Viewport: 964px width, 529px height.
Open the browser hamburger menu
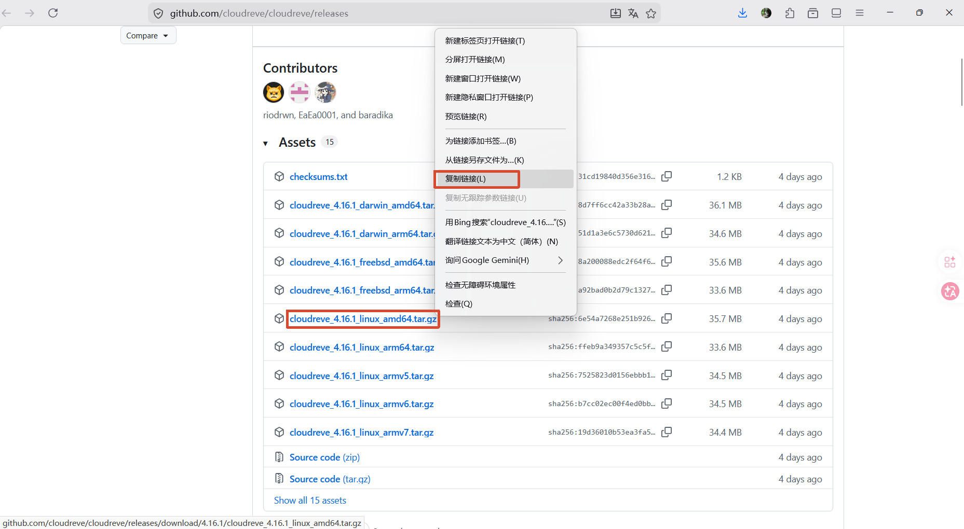(x=860, y=13)
